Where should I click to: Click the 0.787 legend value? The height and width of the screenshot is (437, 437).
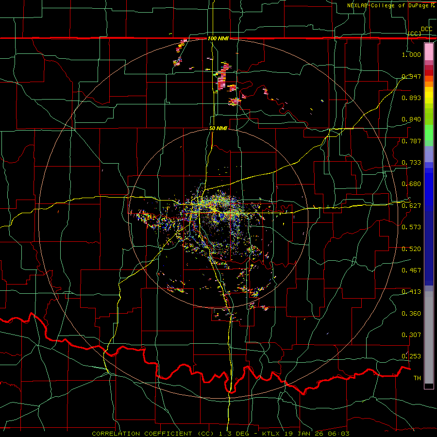[x=411, y=141]
